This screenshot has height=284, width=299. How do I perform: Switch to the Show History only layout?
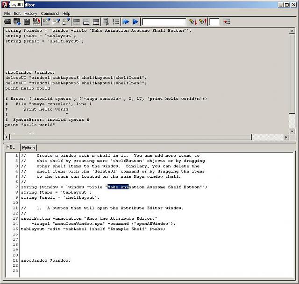[x=76, y=21]
